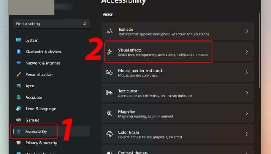Open the Color filters settings row
Image resolution: width=271 pixels, height=154 pixels.
[x=178, y=134]
